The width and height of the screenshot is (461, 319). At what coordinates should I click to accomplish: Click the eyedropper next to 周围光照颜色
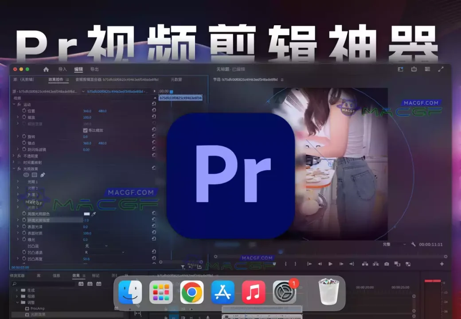(93, 214)
